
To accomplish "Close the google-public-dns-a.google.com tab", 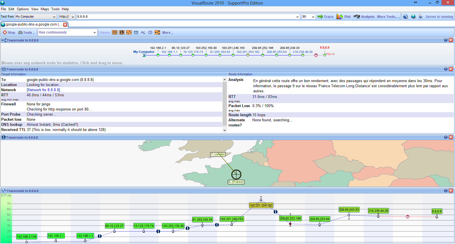I will pos(65,25).
